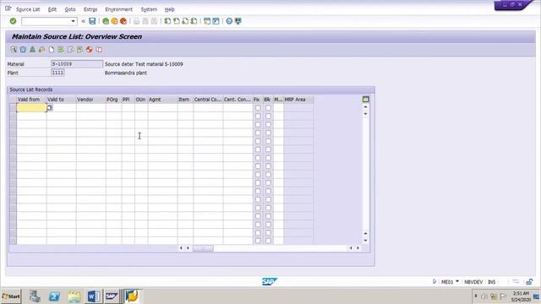Open the Edit menu
541x304 pixels.
click(x=52, y=9)
